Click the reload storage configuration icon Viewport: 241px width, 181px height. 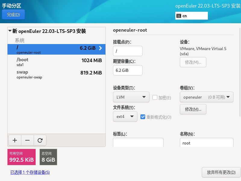pyautogui.click(x=40, y=140)
